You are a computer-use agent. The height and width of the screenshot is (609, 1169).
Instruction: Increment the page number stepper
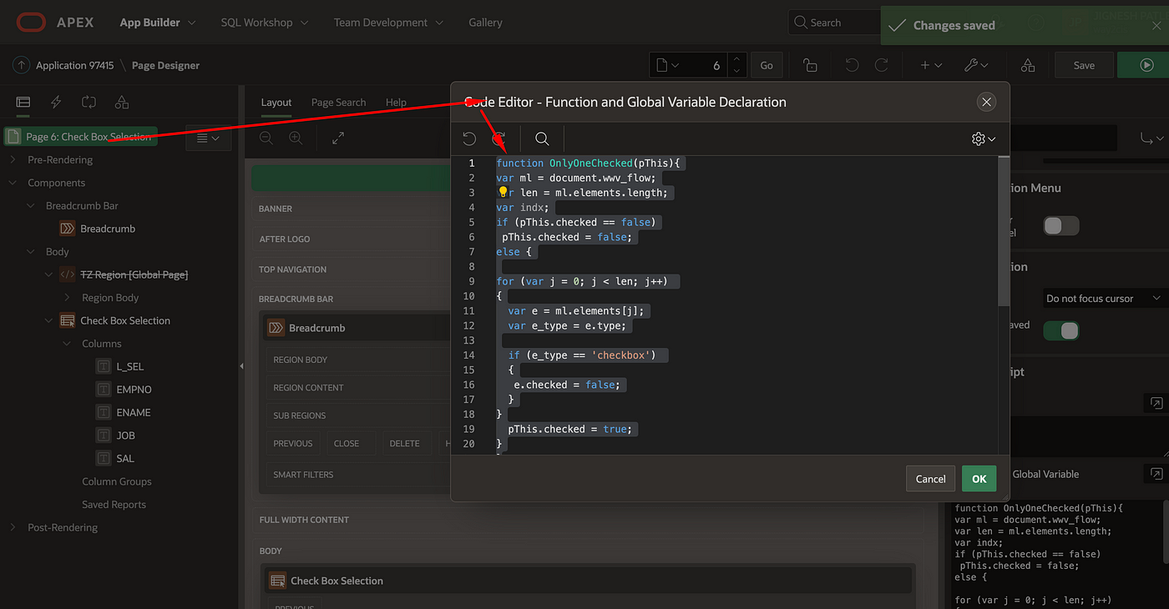click(x=736, y=59)
